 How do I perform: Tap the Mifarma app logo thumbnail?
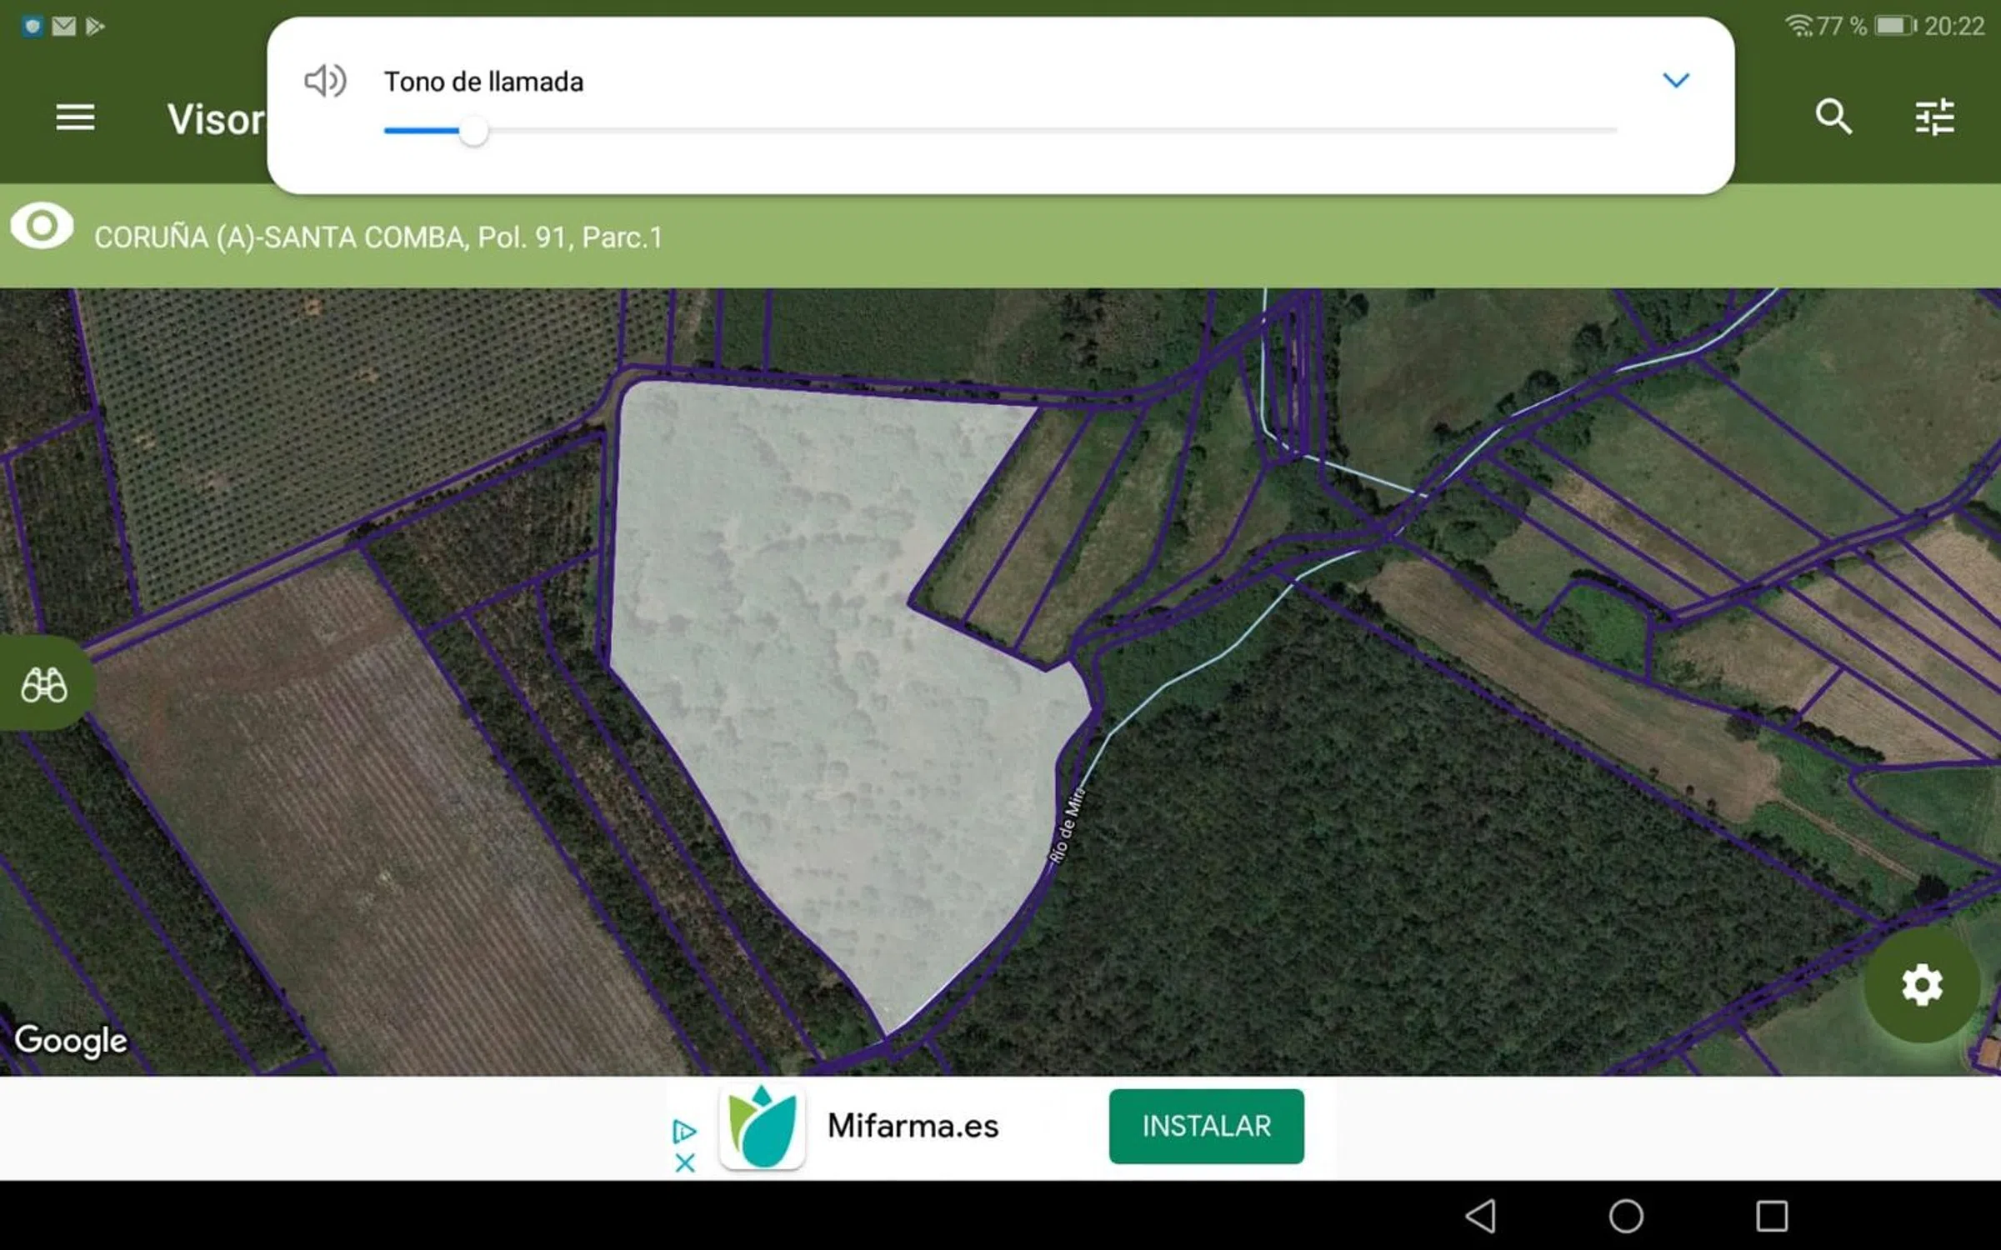click(762, 1127)
